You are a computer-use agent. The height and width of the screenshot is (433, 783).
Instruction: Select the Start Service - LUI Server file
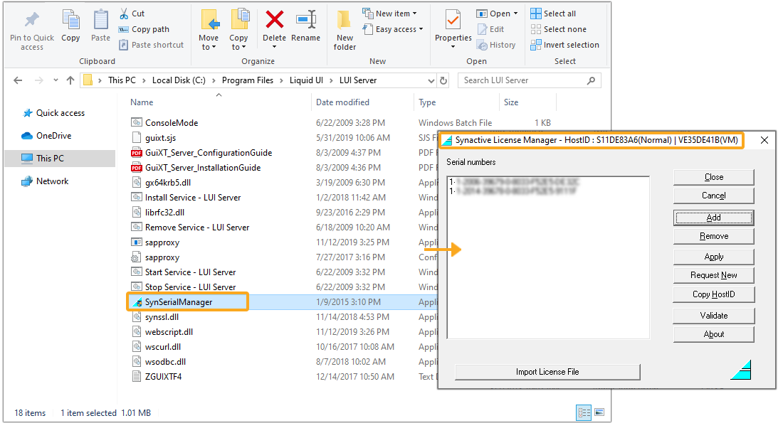click(x=190, y=272)
